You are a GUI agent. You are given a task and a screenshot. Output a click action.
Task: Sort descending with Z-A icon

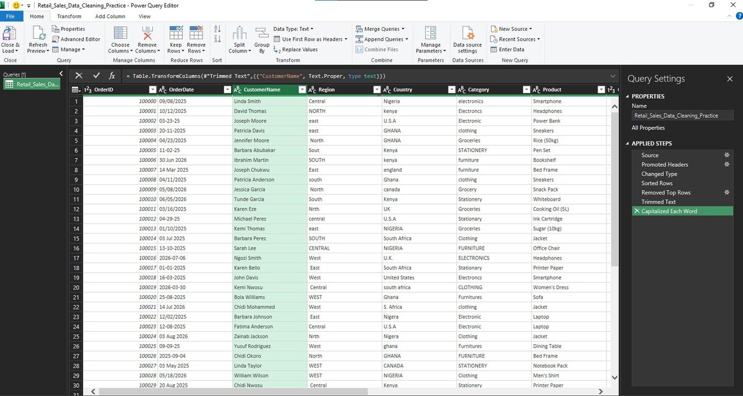[x=217, y=40]
